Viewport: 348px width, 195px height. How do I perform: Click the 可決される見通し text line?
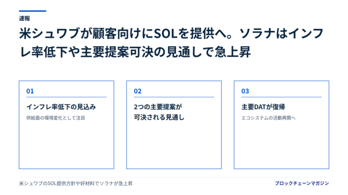click(x=159, y=117)
